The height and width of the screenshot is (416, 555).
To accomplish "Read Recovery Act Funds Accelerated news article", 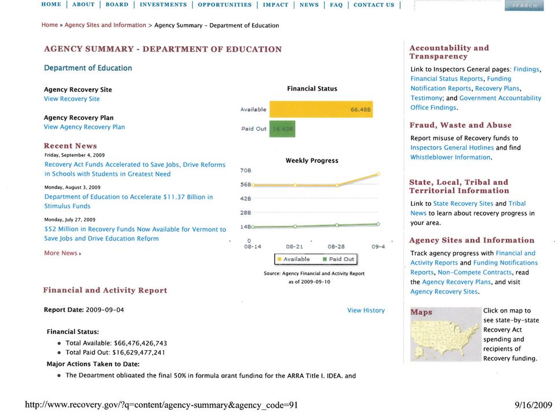I will coord(135,169).
